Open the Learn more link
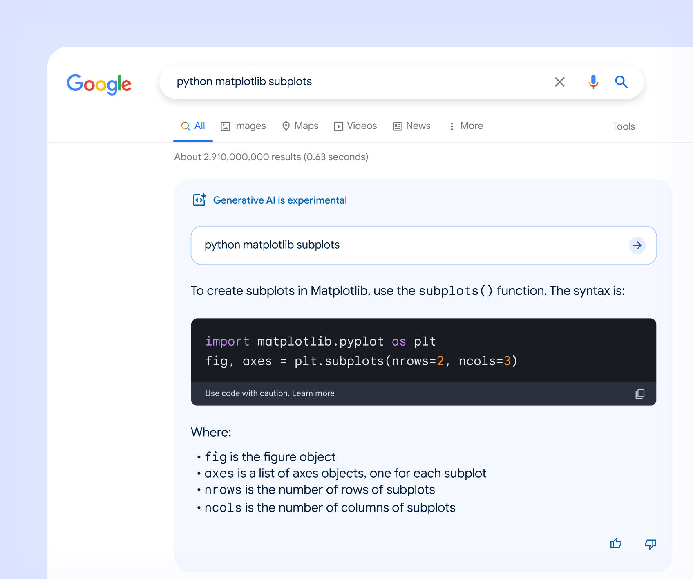 tap(313, 393)
